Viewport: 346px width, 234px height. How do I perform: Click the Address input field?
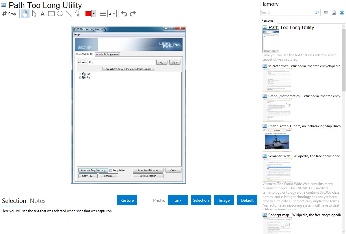[122, 62]
